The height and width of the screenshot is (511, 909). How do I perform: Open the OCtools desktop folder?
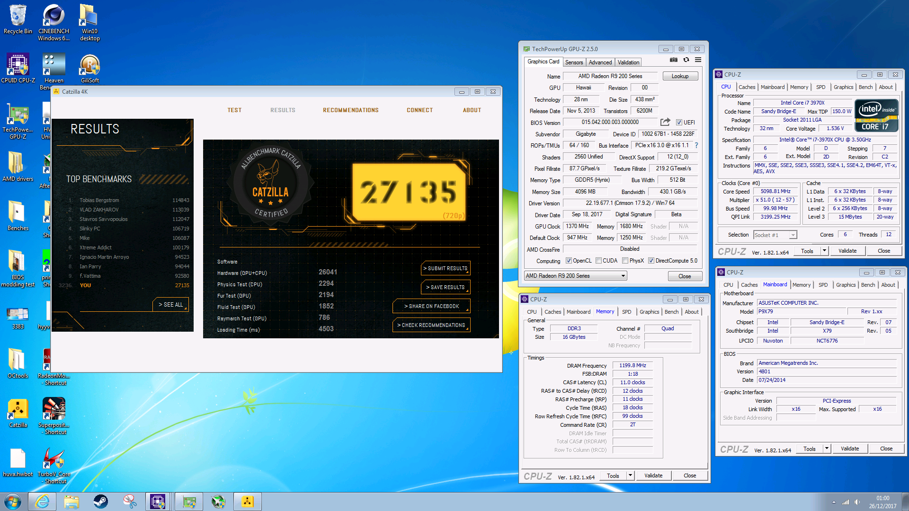tap(18, 363)
